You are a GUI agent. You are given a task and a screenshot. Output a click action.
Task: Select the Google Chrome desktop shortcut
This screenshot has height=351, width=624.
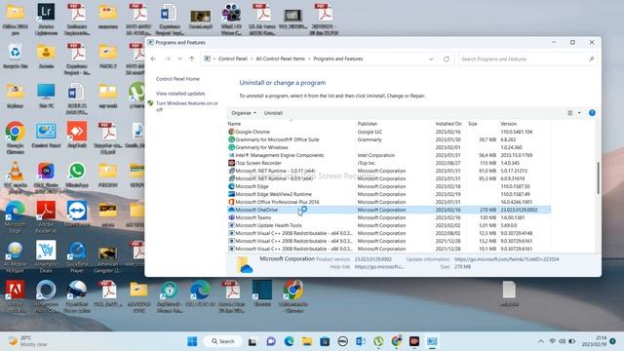pyautogui.click(x=16, y=137)
